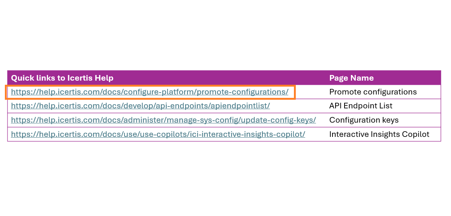Open the URL in the Configuration keys row
Image resolution: width=451 pixels, height=216 pixels.
click(x=163, y=120)
